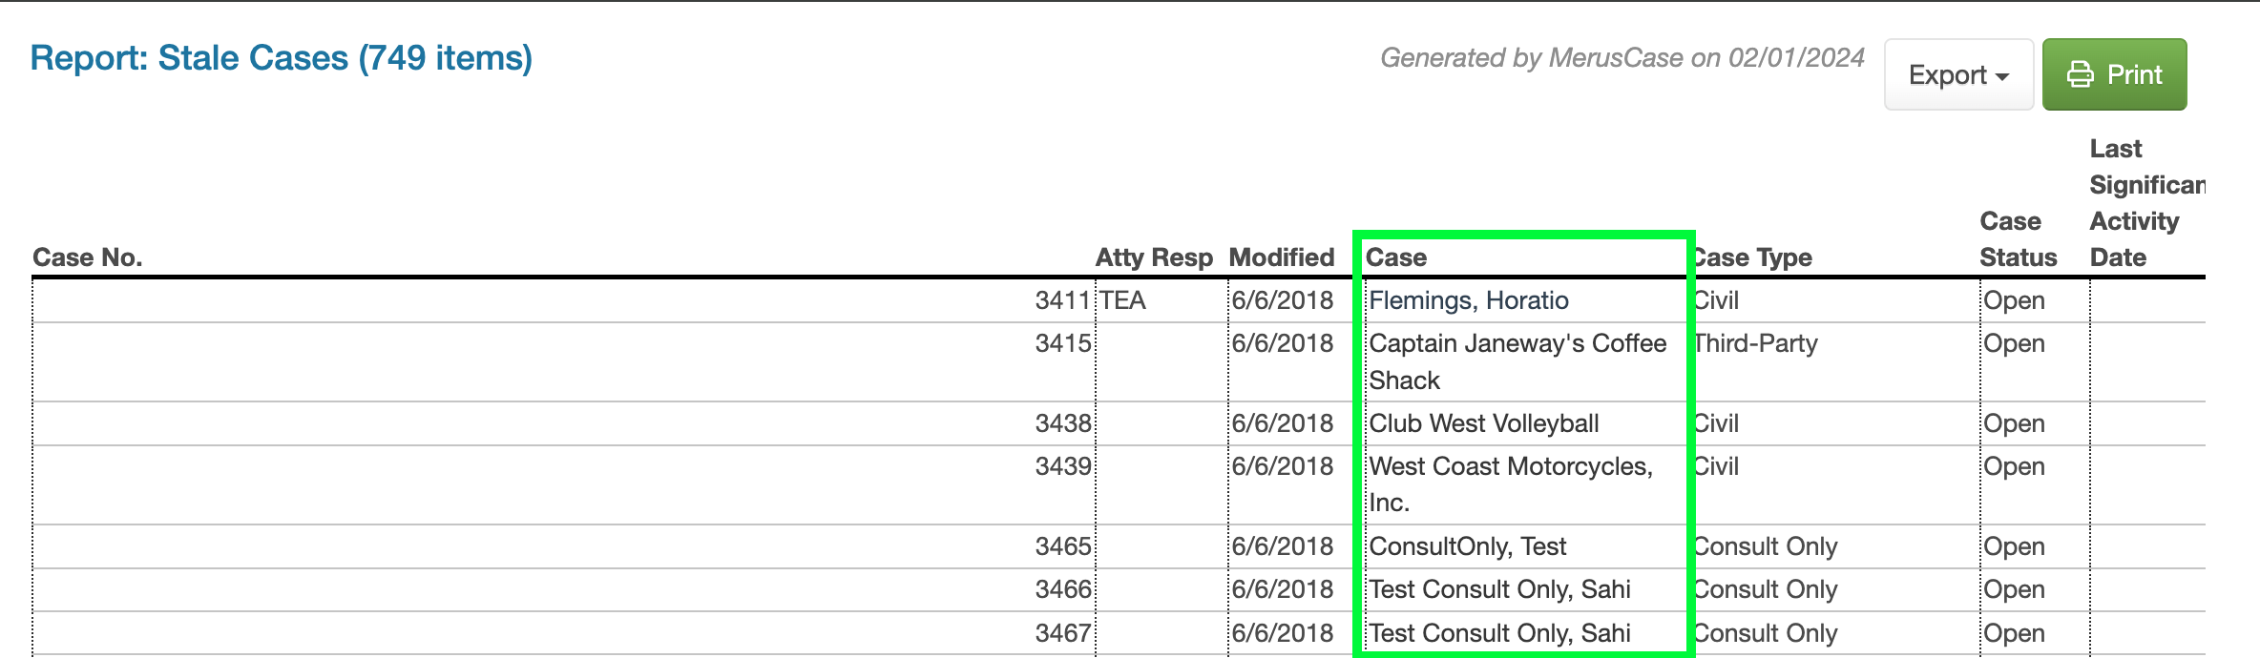This screenshot has width=2260, height=658.
Task: Sort by Last Significant Activity Date header
Action: pyautogui.click(x=2147, y=203)
